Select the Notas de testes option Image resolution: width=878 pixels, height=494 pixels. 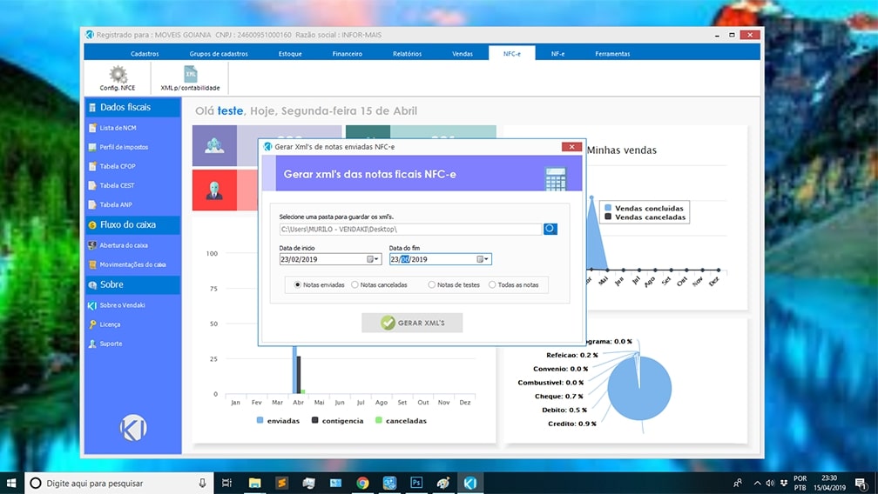432,284
